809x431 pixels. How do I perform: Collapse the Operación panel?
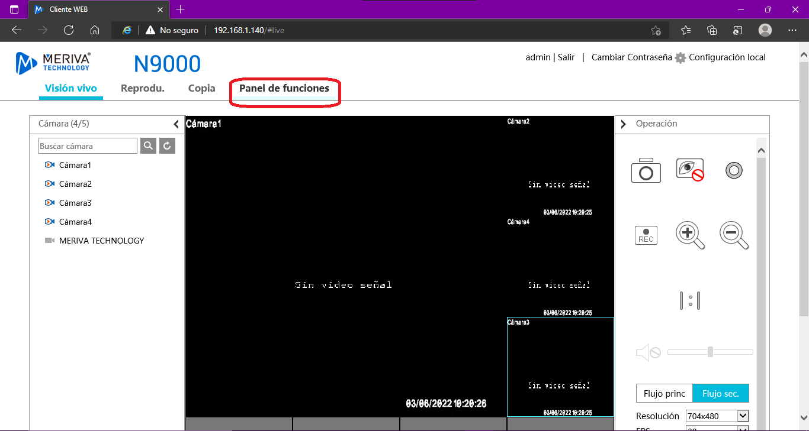[x=623, y=124]
